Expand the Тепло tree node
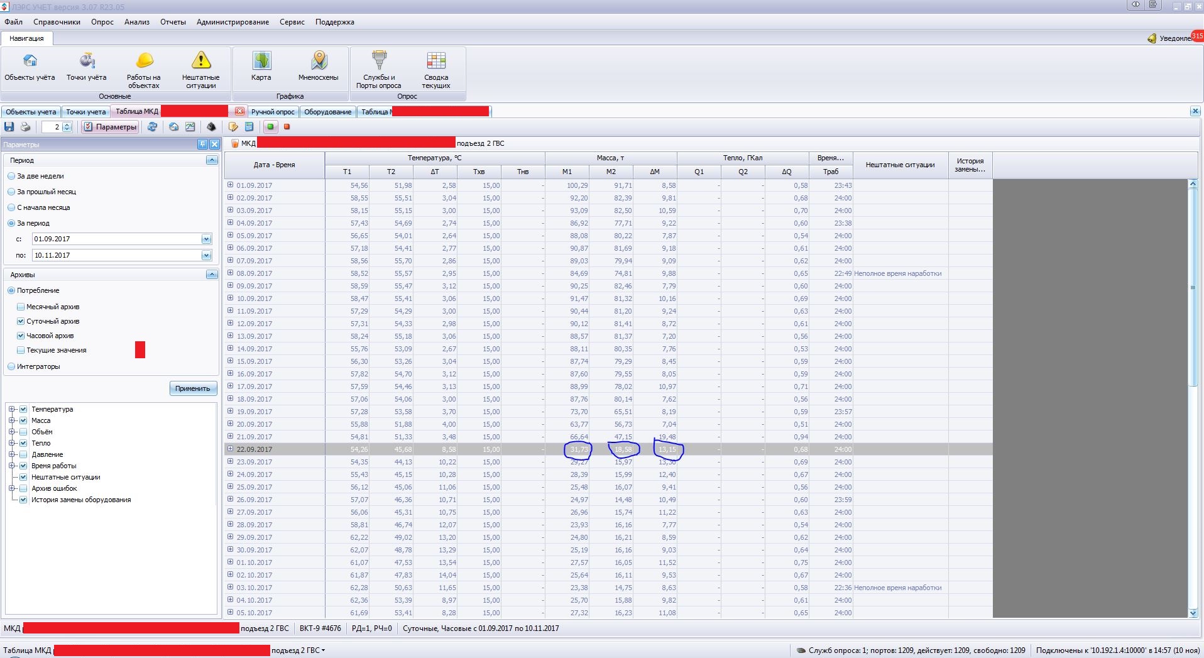The width and height of the screenshot is (1204, 658). pos(12,443)
